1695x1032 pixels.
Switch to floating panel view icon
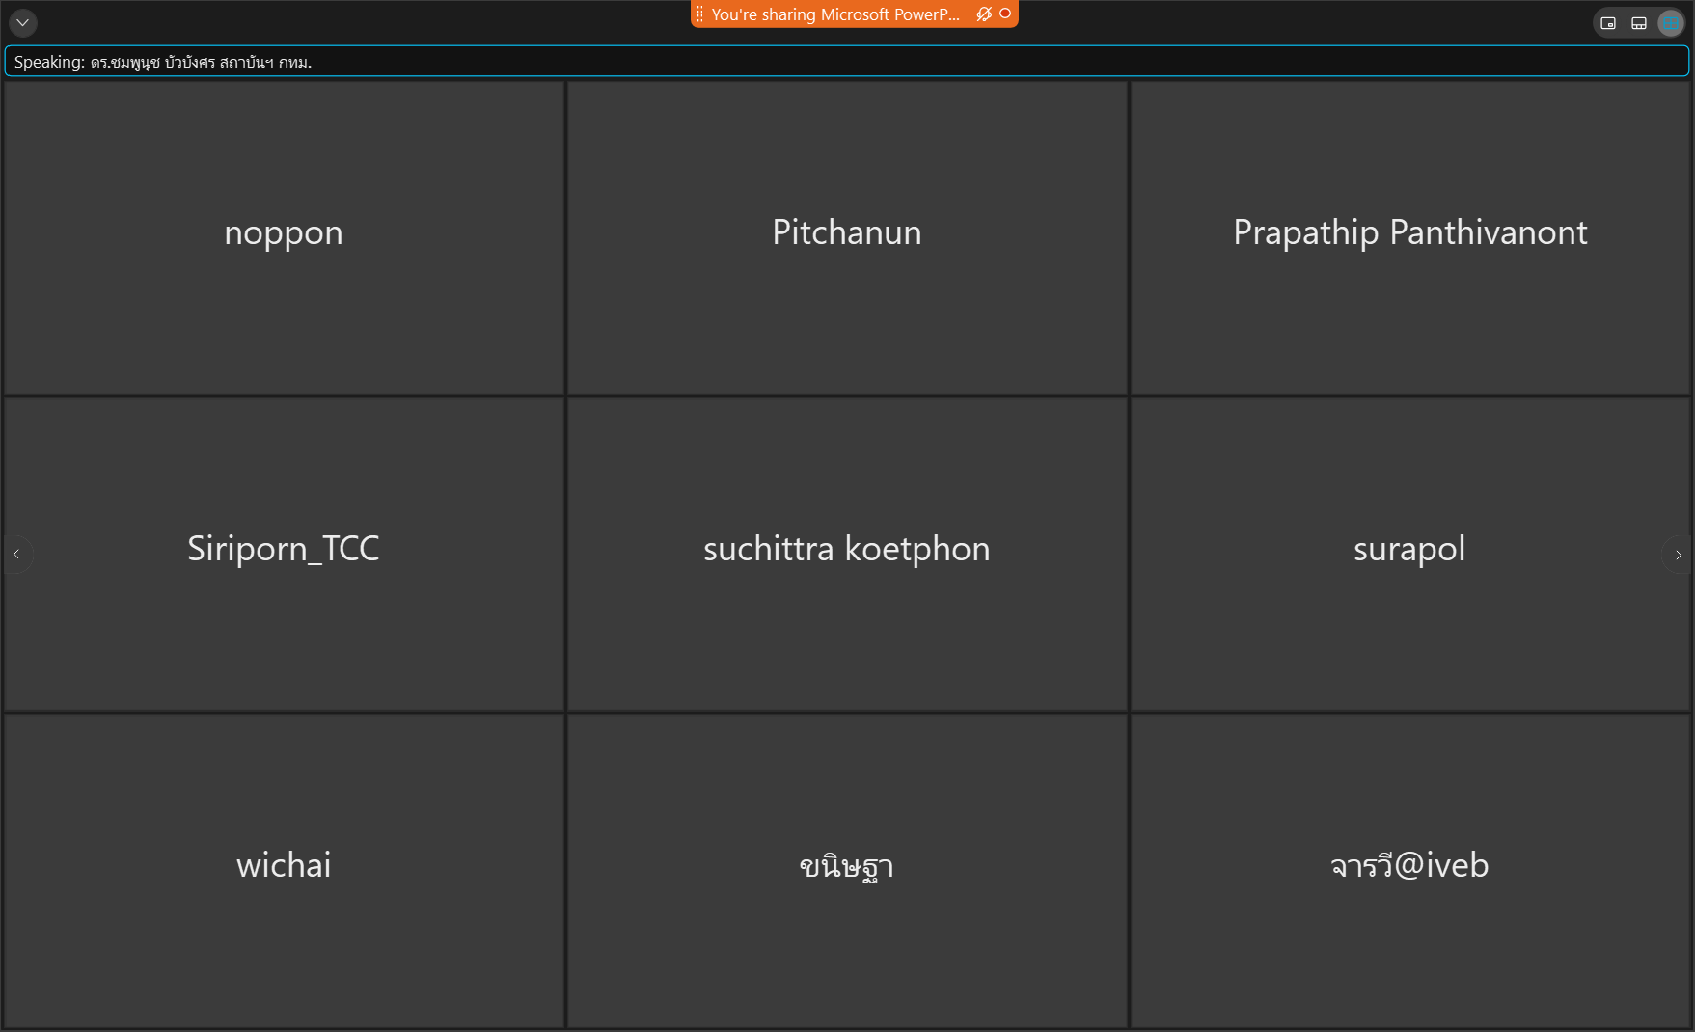tap(1608, 23)
